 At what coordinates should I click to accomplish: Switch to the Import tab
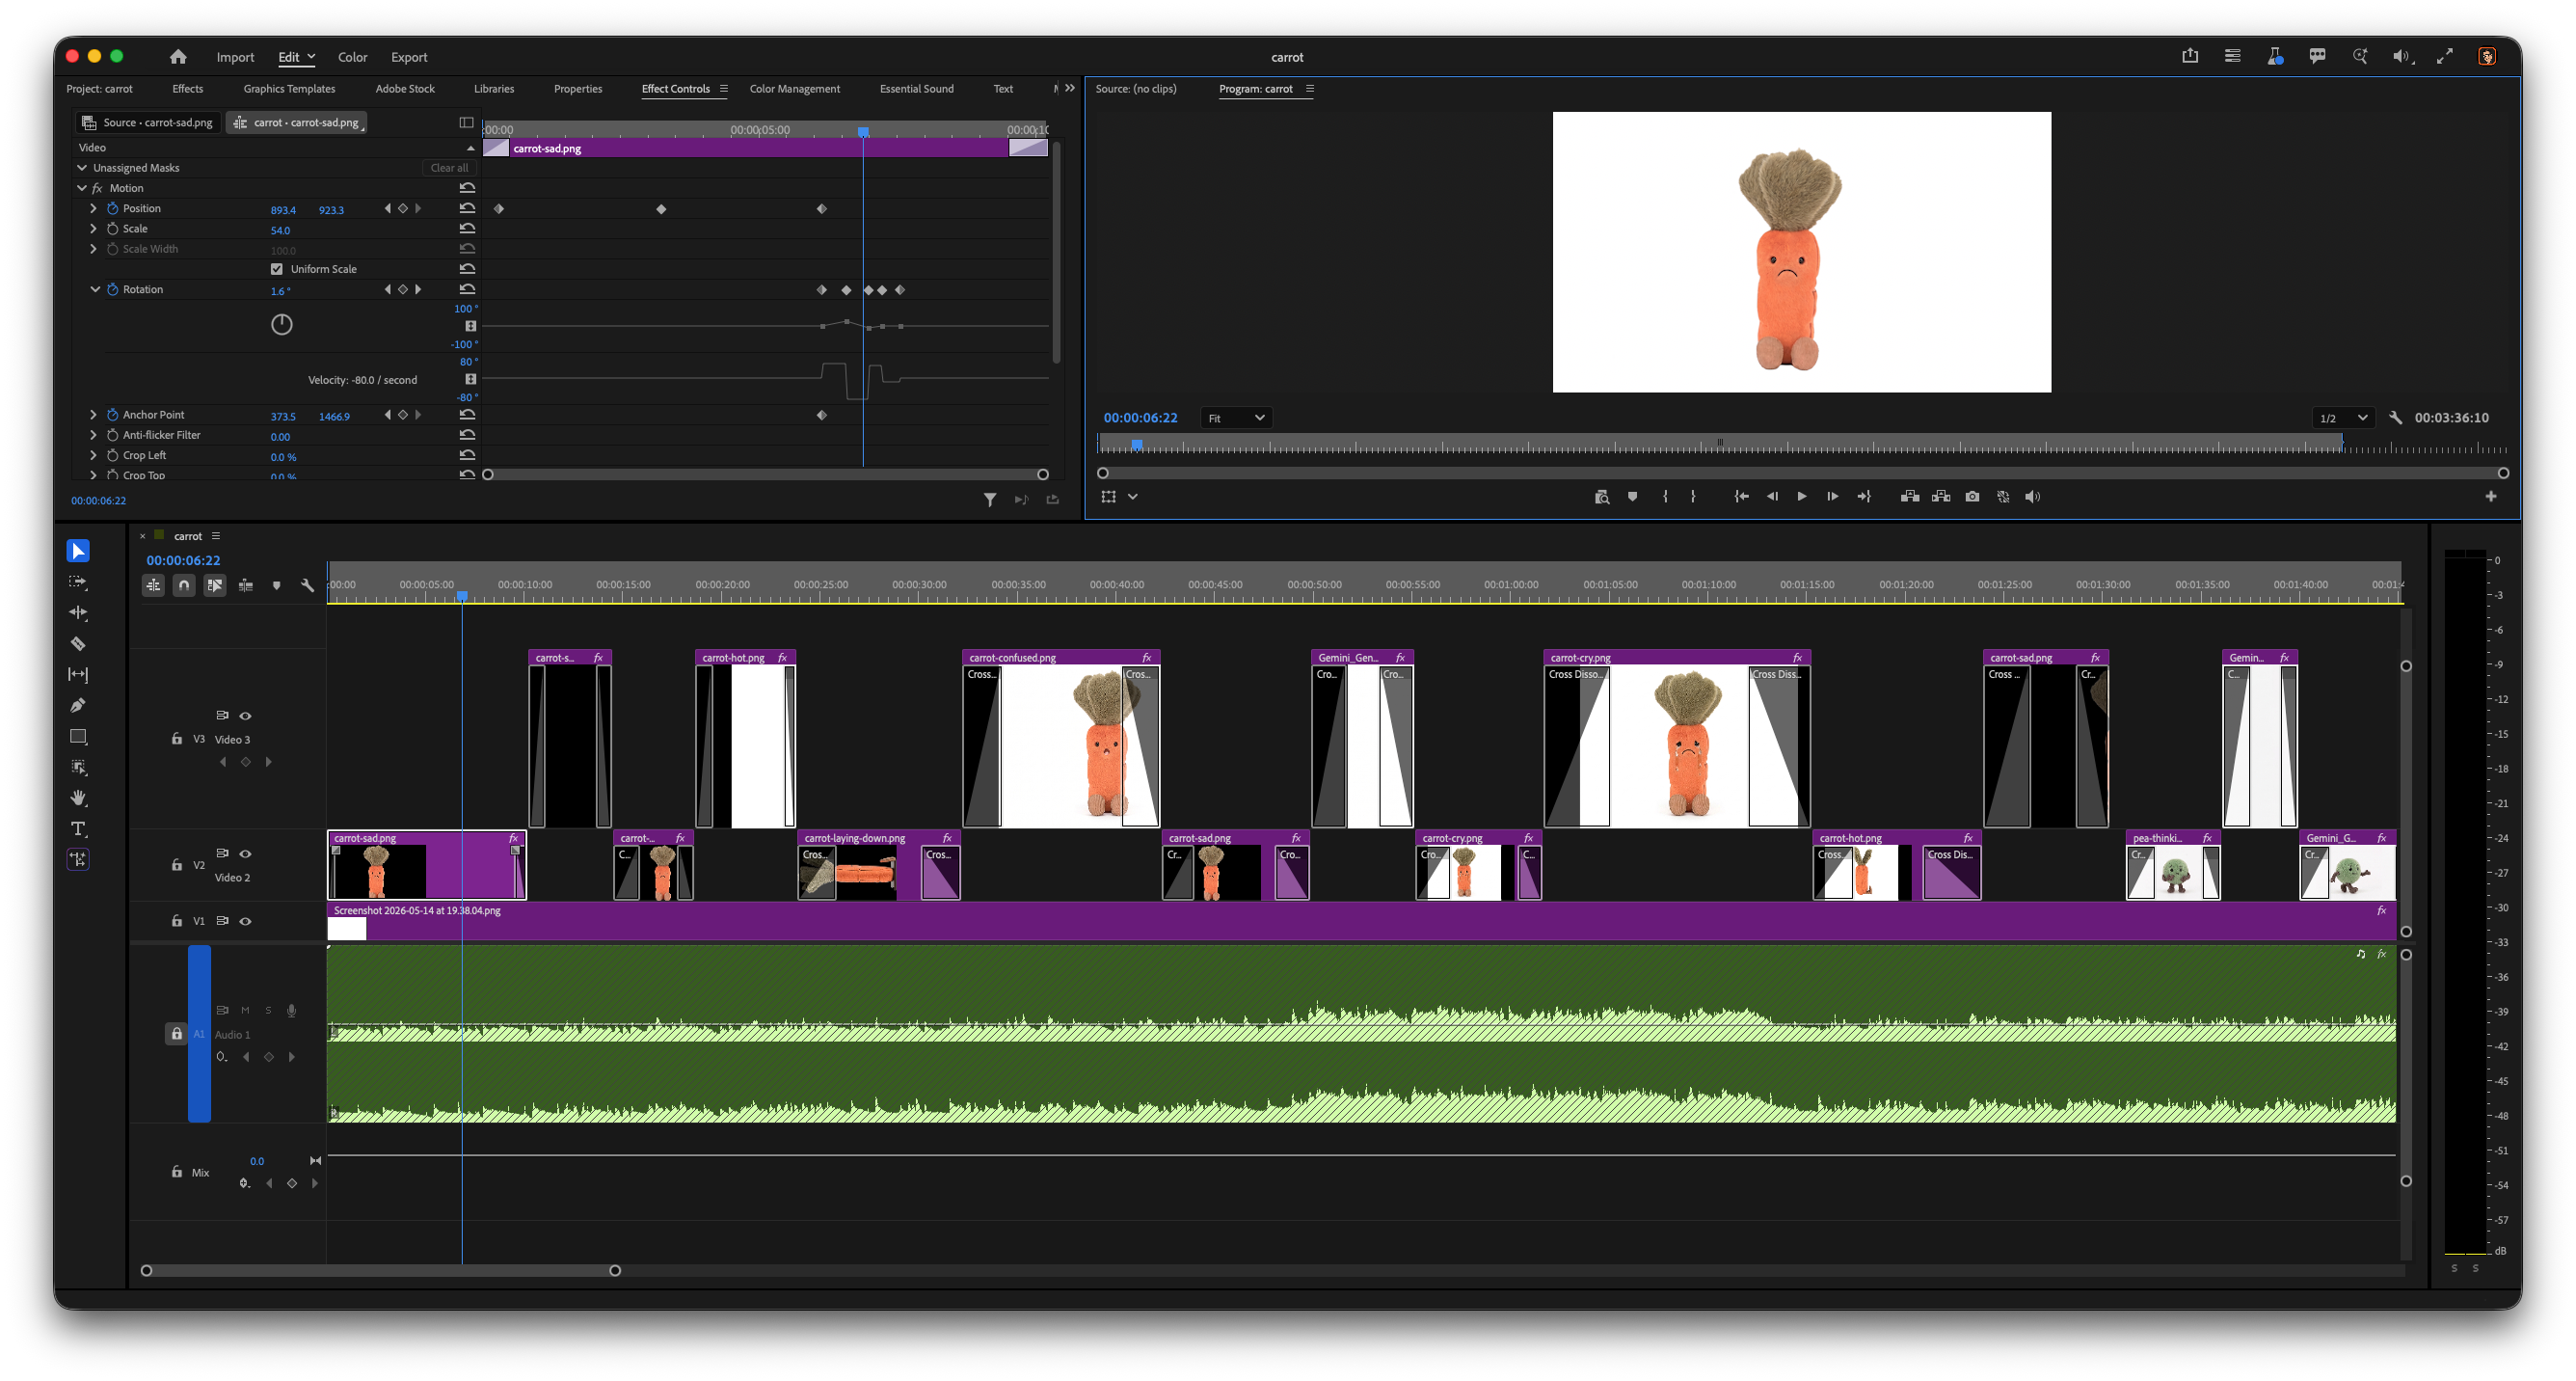(x=235, y=57)
